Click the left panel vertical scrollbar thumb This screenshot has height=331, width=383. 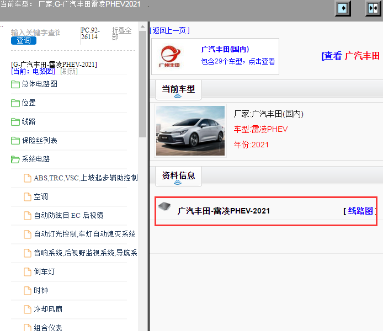[142, 84]
